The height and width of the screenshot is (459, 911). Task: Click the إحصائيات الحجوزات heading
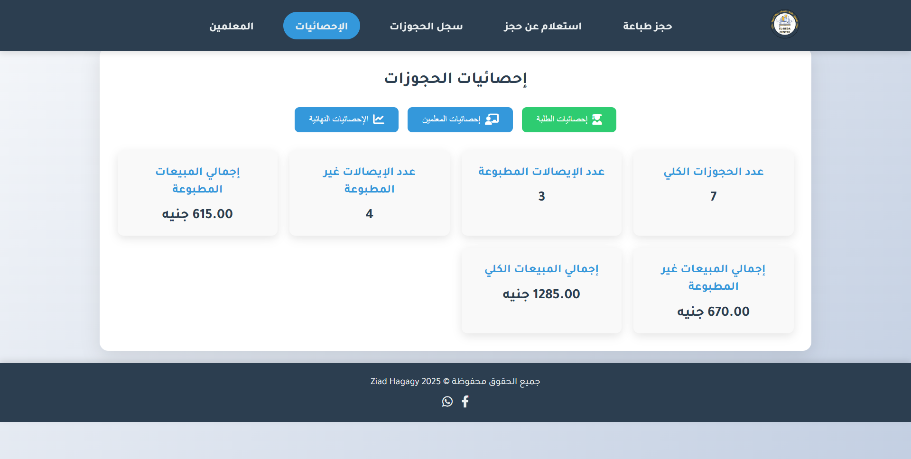[x=455, y=78]
